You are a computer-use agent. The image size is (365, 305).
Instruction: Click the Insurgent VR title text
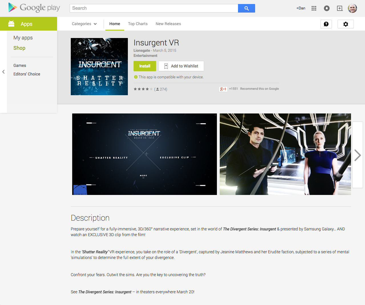156,43
